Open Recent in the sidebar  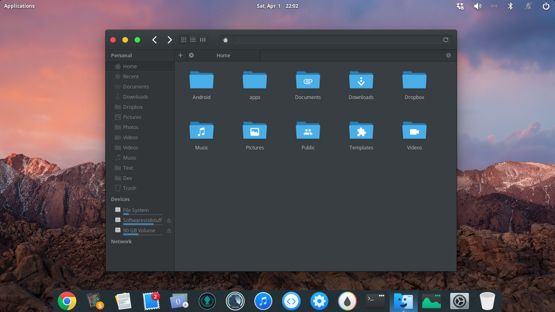point(130,76)
